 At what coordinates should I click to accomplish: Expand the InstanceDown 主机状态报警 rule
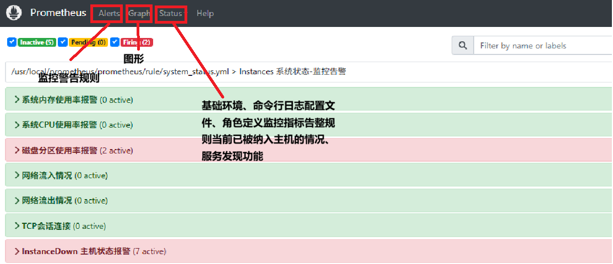point(309,251)
